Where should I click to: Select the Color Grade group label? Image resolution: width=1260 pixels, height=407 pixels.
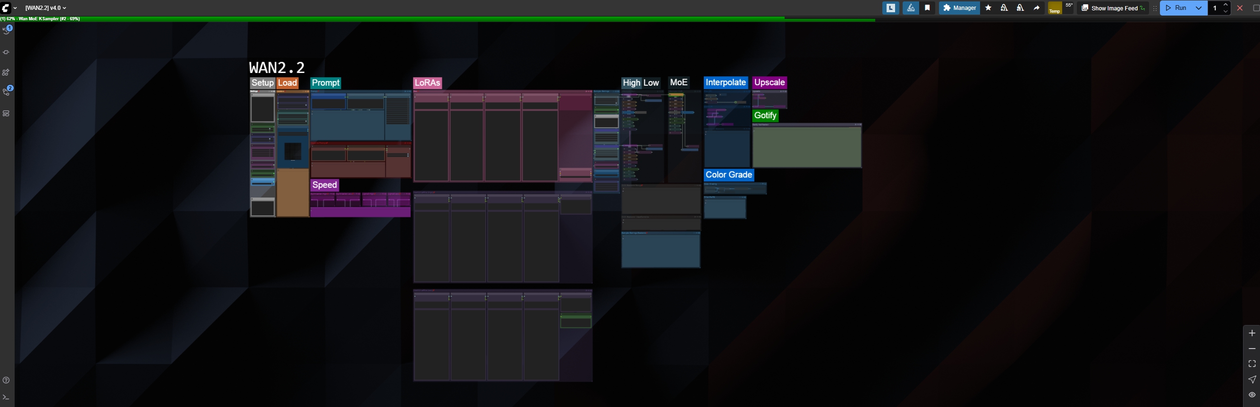[x=729, y=175]
